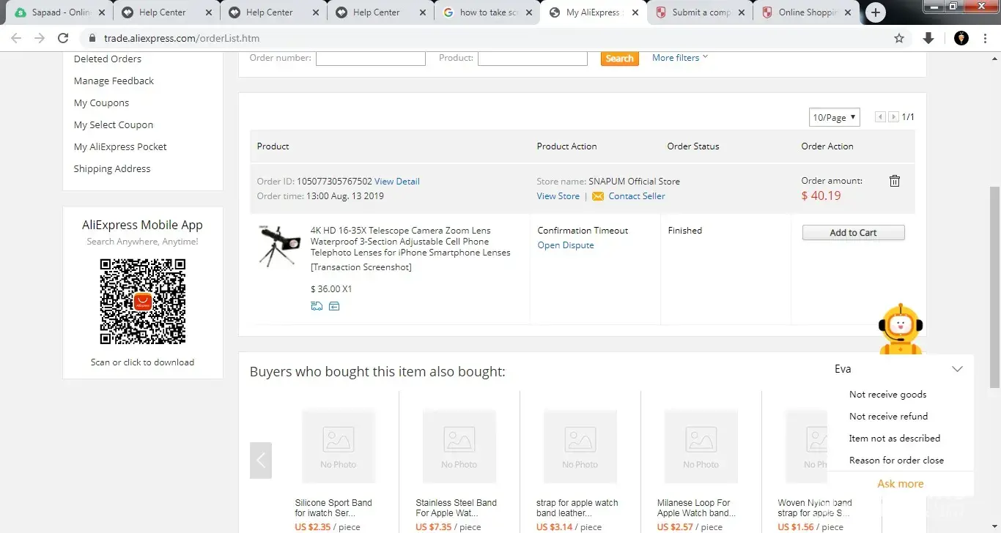Delete the order using the trash icon
Image resolution: width=1001 pixels, height=533 pixels.
point(894,181)
